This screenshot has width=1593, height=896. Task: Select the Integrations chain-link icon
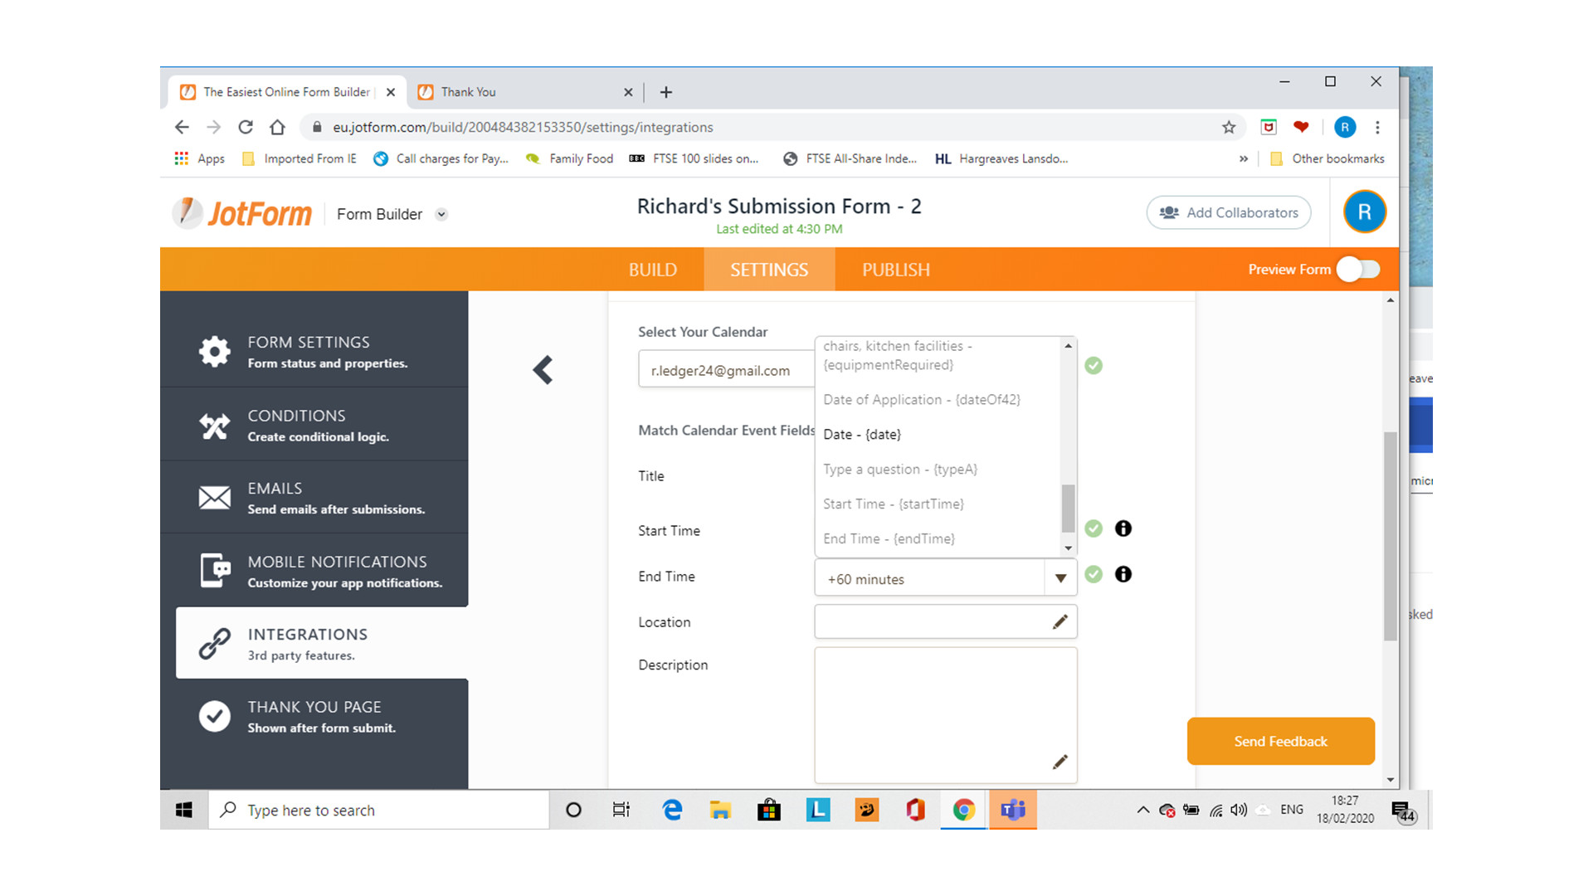click(x=215, y=643)
